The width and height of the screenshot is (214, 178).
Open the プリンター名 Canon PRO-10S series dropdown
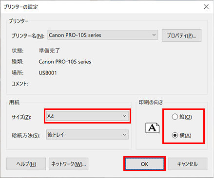point(103,35)
